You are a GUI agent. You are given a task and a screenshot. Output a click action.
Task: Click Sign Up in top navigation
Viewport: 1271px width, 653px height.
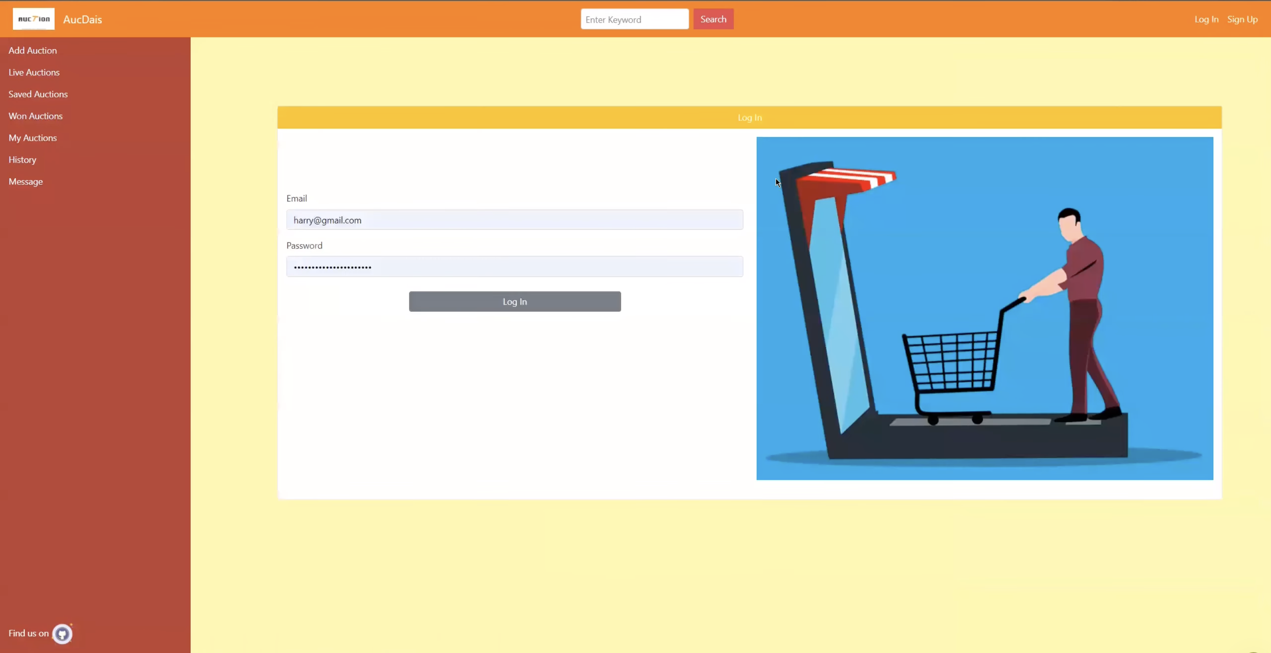click(1242, 19)
